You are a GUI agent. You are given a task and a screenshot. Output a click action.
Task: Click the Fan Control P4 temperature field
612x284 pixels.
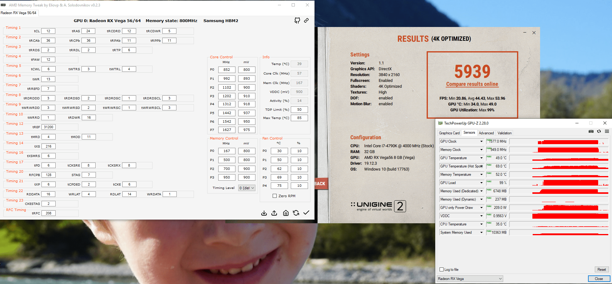[x=279, y=186]
